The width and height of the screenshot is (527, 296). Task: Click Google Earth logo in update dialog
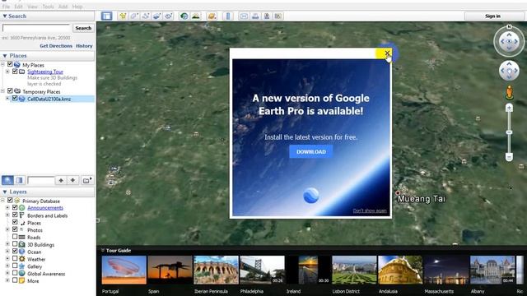coord(311,196)
